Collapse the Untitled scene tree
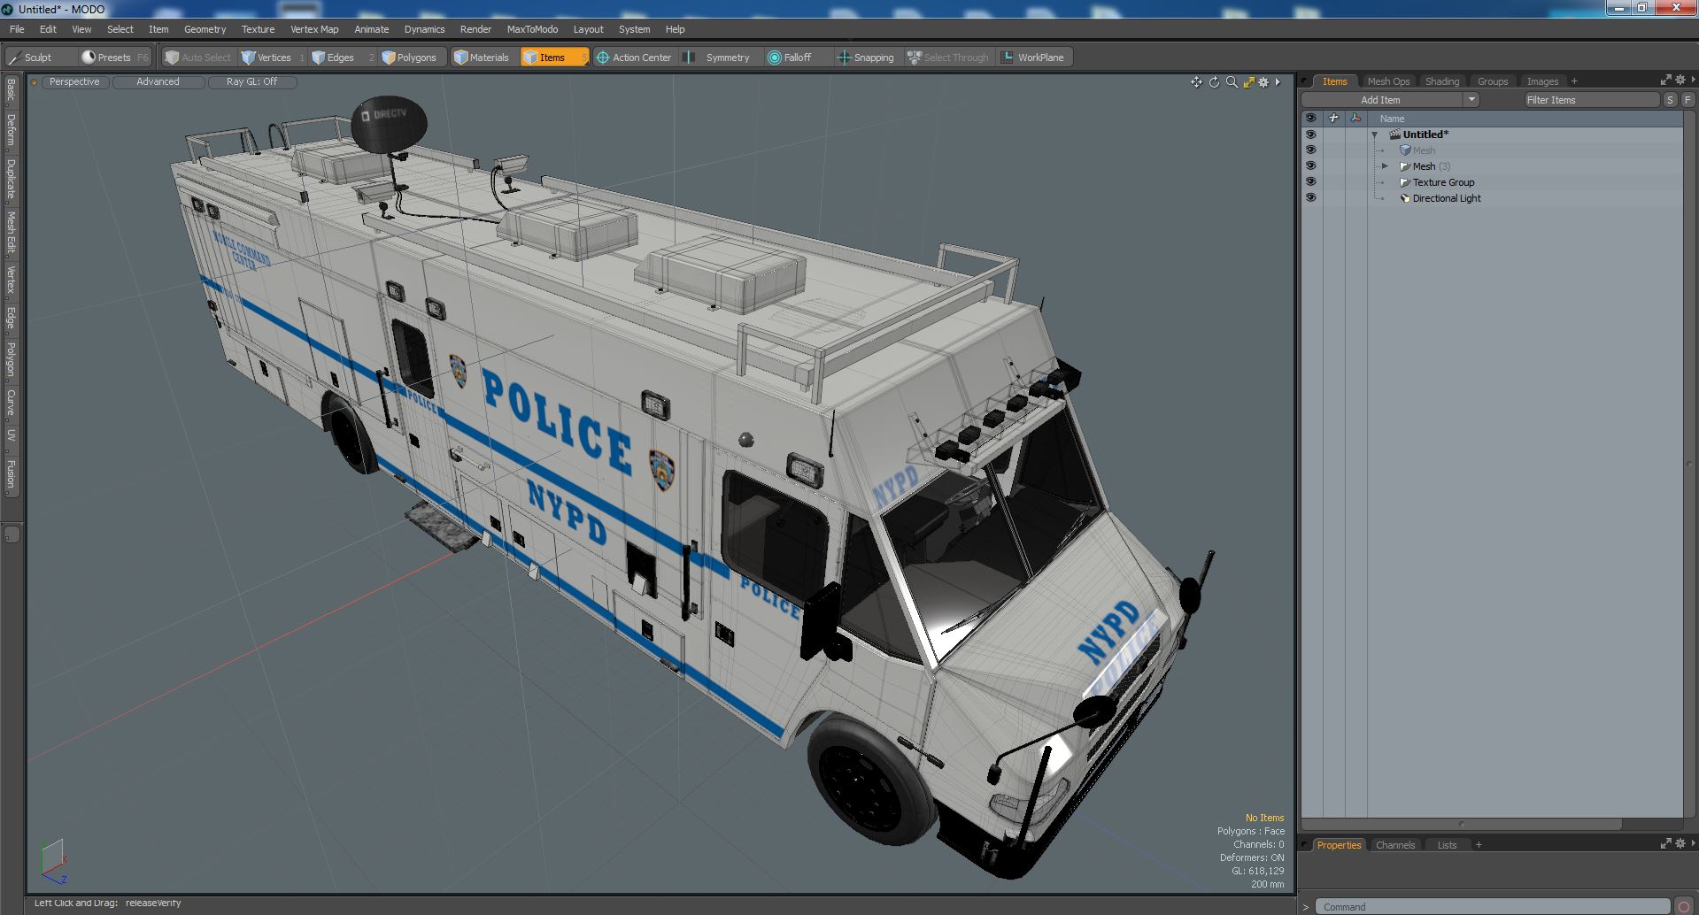Screen dimensions: 1699x915 pos(1375,135)
